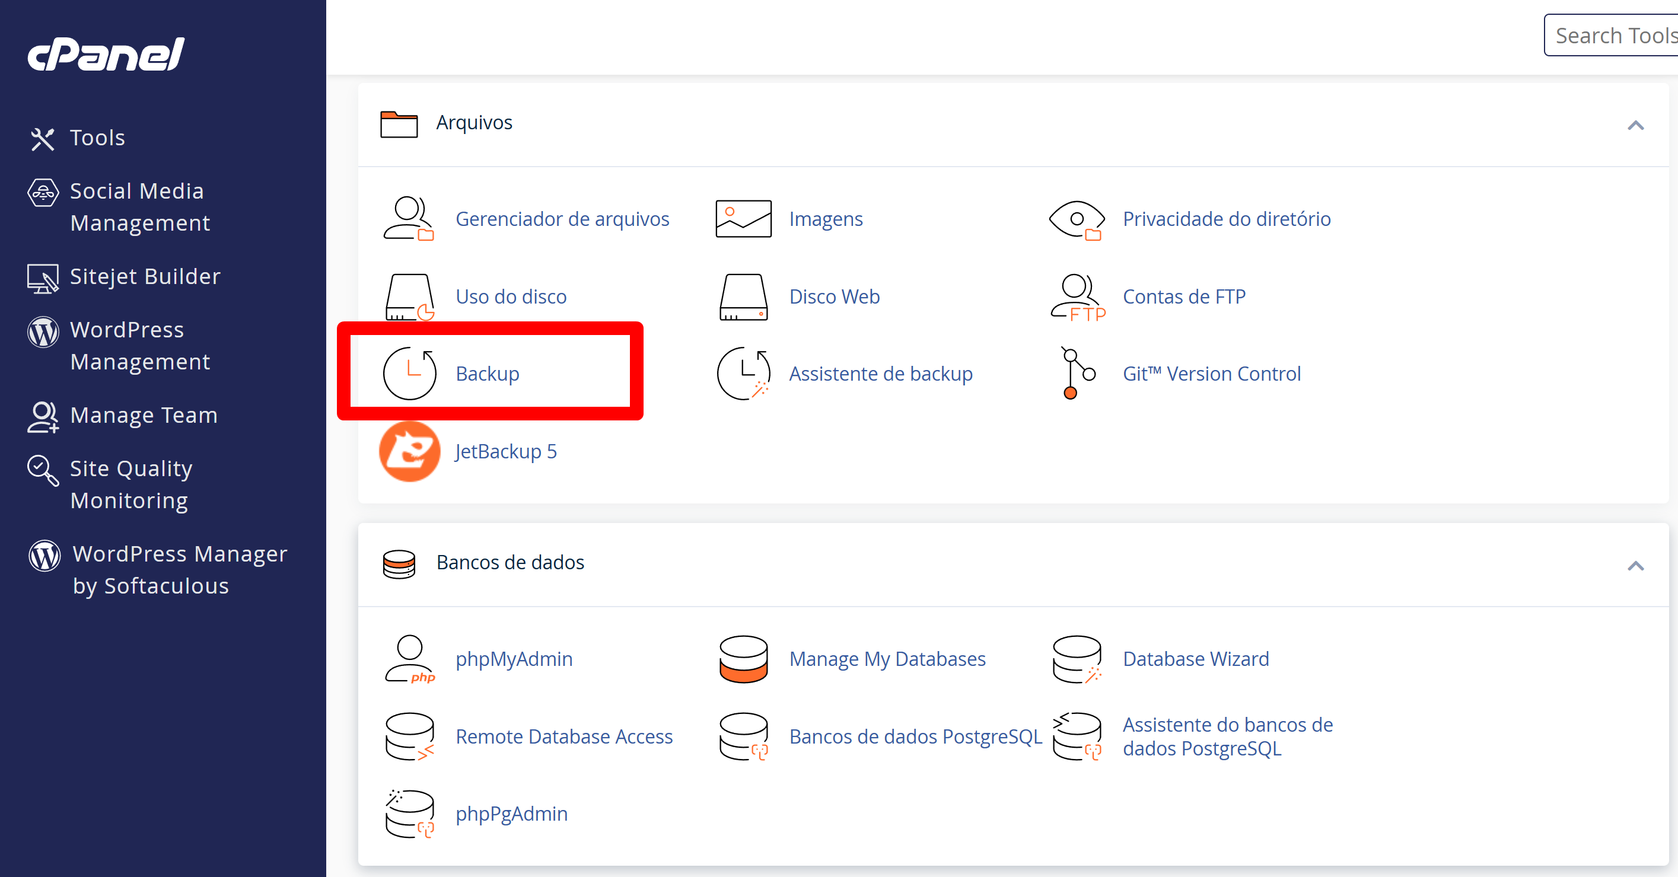
Task: Open the Contas de FTP icon
Action: tap(1077, 297)
